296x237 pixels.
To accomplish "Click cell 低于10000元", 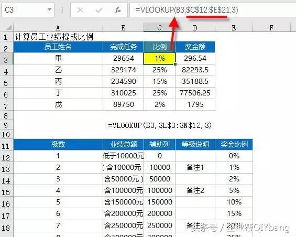I will pos(123,156).
